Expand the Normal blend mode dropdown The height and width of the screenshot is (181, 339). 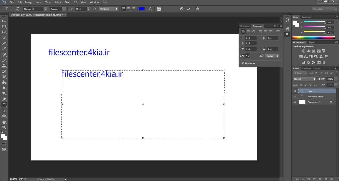coord(304,79)
